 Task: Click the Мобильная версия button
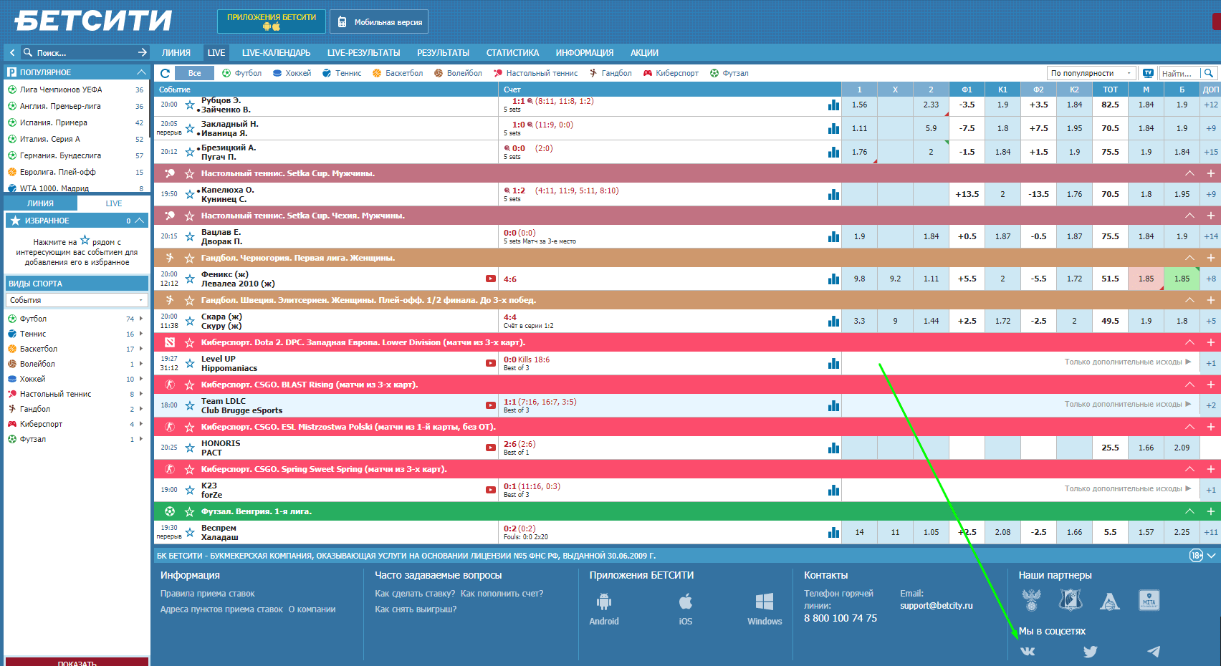(x=379, y=21)
